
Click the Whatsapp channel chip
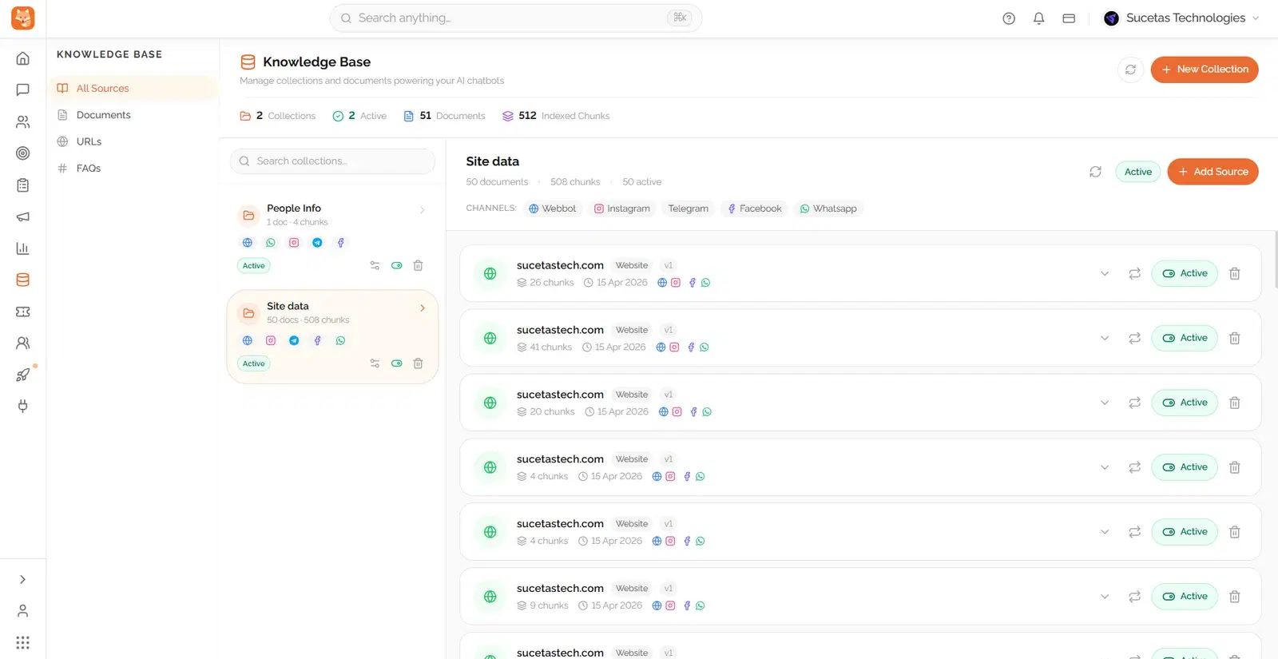pyautogui.click(x=828, y=208)
